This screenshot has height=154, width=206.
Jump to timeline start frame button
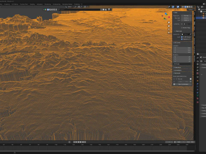[x=74, y=142]
